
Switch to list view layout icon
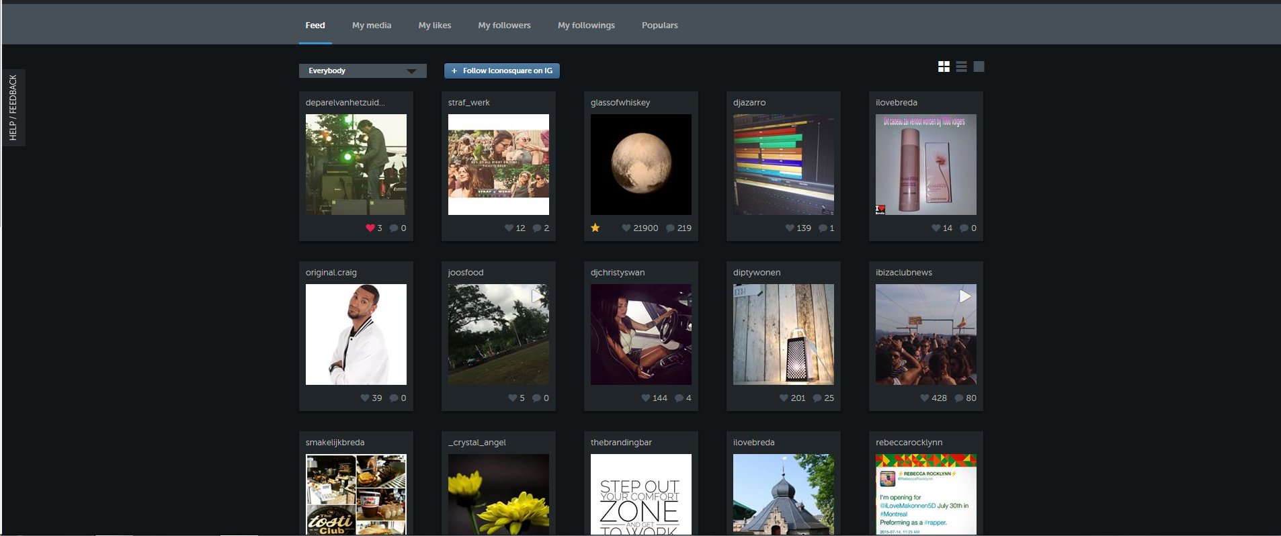[x=961, y=66]
